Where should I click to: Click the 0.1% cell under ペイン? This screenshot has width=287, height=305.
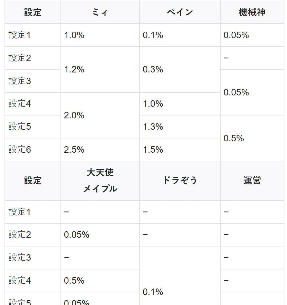coord(153,35)
